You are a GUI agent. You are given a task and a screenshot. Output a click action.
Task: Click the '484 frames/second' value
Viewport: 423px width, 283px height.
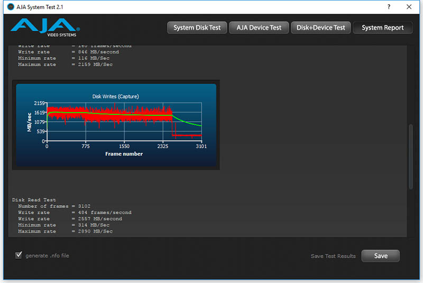click(x=105, y=213)
